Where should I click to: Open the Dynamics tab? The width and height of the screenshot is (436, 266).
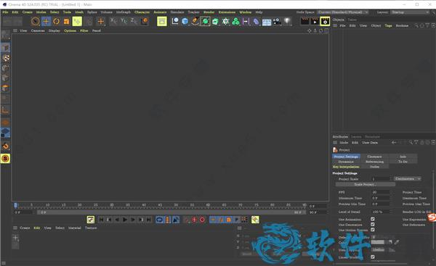346,162
